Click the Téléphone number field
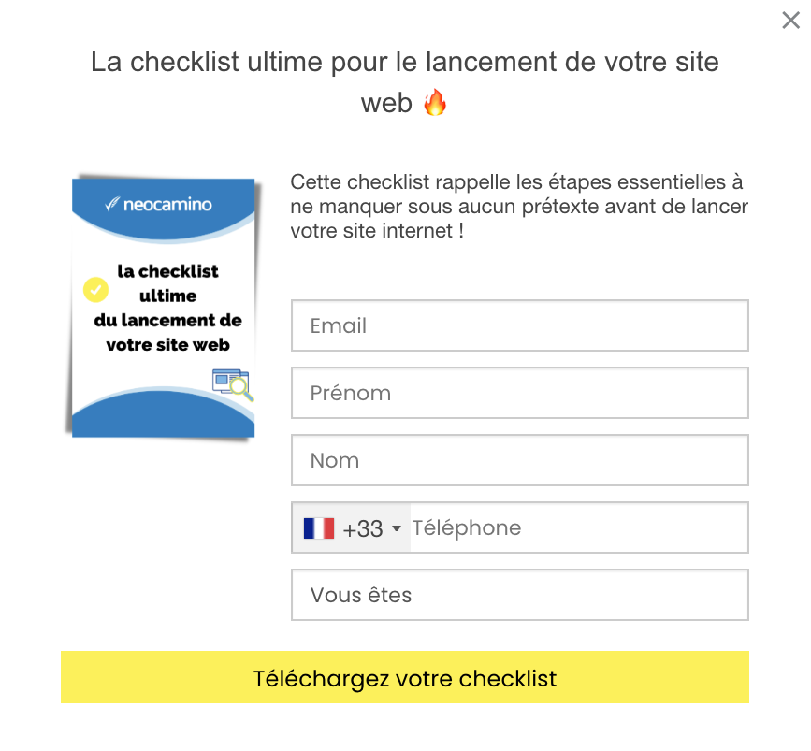 579,527
